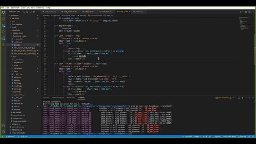
Task: Switch to the PROBLEMS panel tab
Action: pyautogui.click(x=71, y=98)
